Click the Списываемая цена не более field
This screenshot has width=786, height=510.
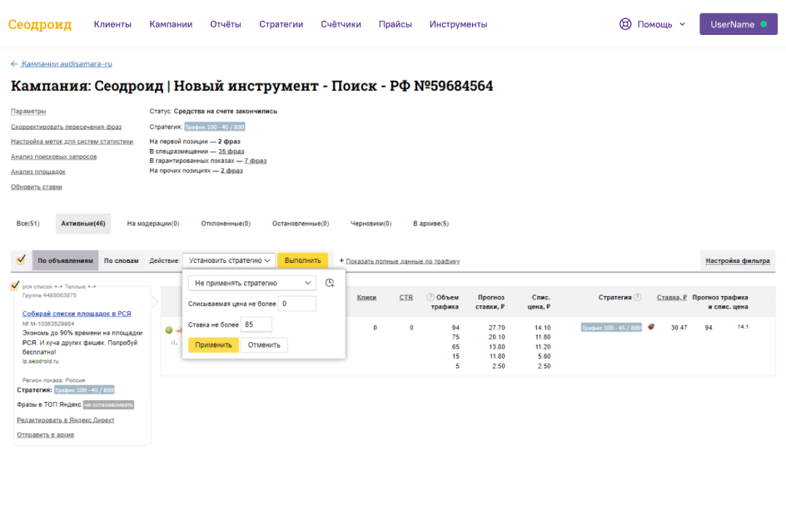point(297,304)
